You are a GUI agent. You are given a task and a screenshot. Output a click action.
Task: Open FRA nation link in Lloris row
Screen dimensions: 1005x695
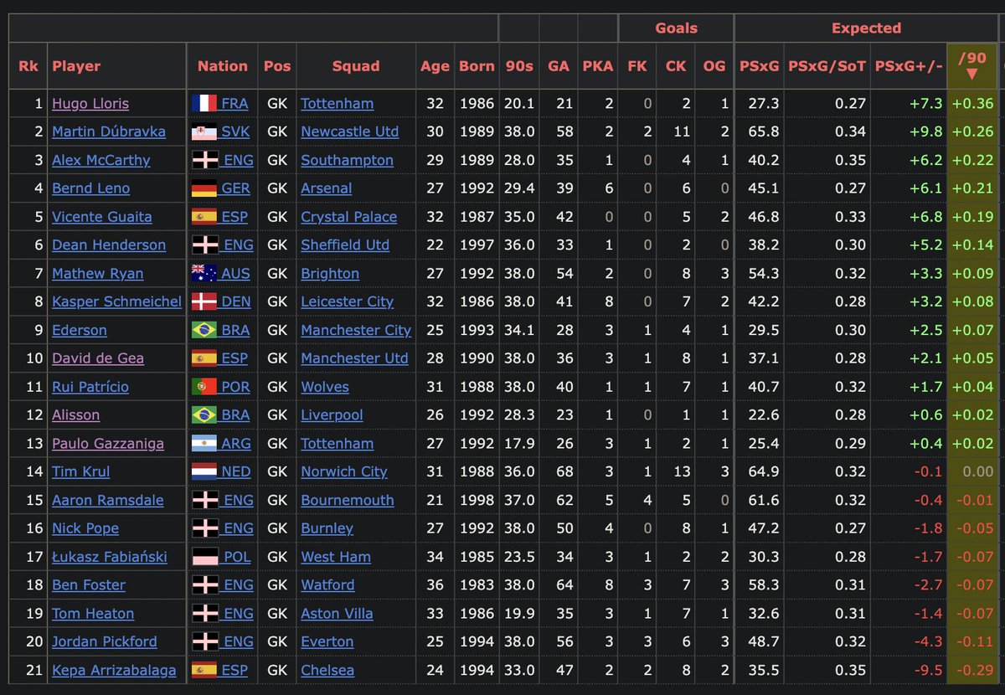(234, 104)
